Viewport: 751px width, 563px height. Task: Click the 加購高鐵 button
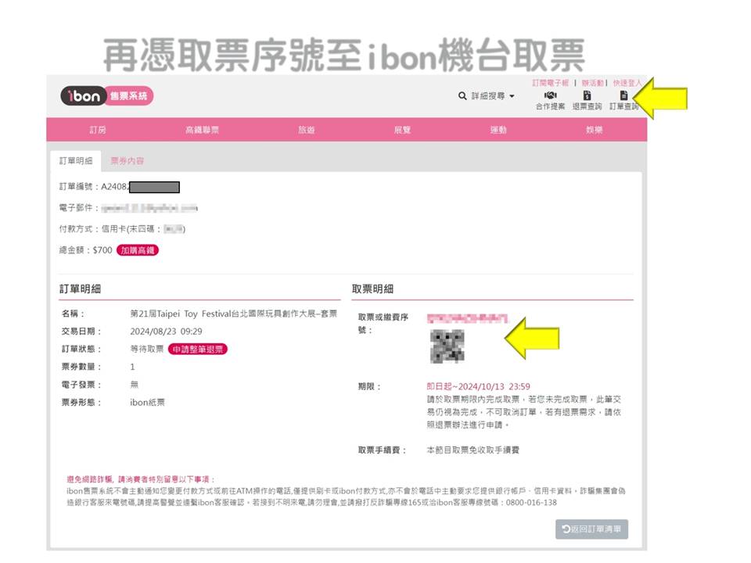[138, 250]
